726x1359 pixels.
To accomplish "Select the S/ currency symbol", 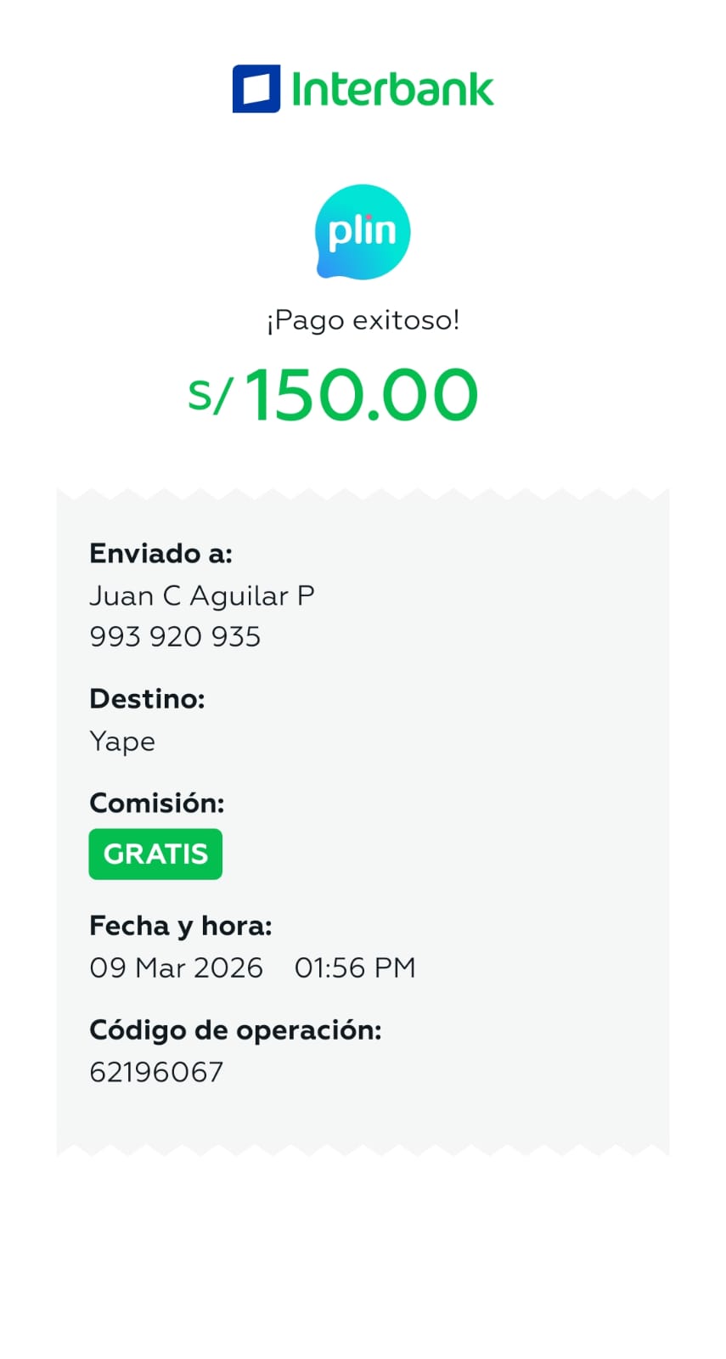I will click(209, 395).
